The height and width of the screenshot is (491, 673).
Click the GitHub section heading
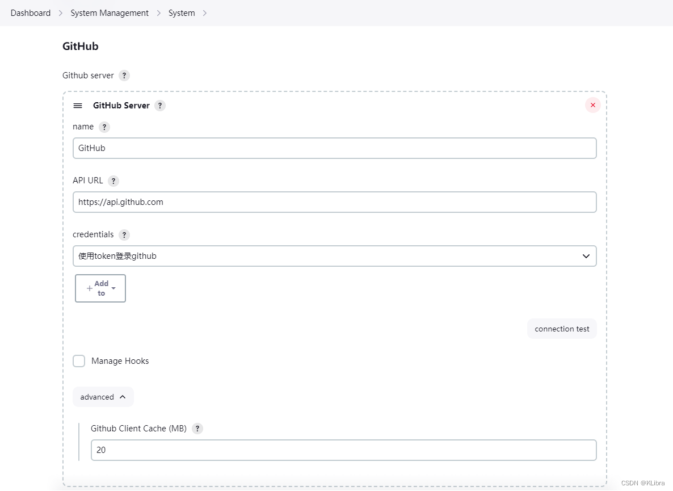point(80,47)
